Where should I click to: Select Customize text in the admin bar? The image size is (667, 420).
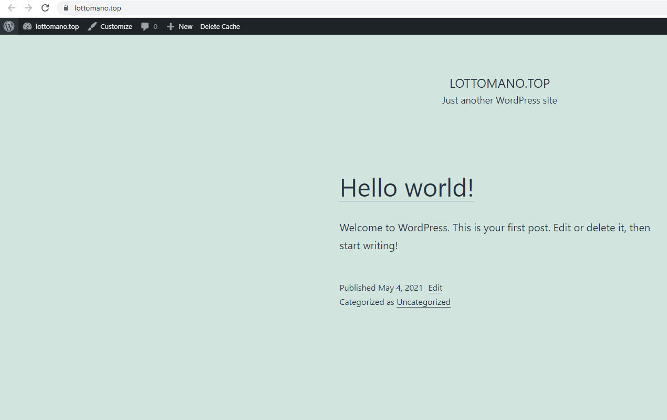[x=116, y=26]
